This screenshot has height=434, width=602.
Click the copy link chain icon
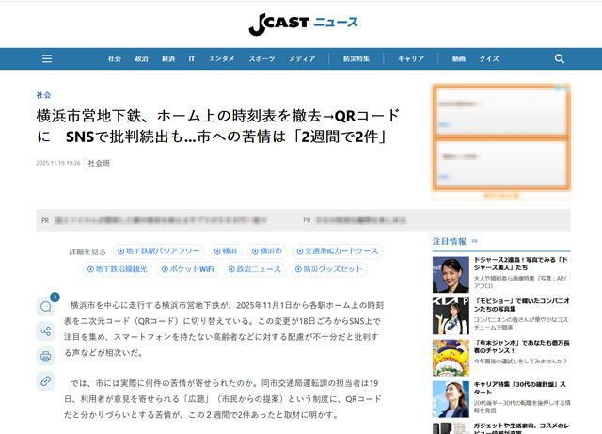coord(46,381)
